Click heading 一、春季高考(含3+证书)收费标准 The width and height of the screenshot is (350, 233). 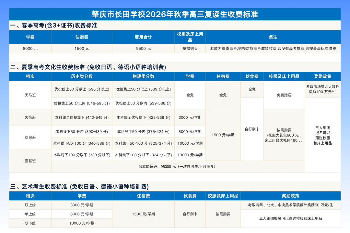[x=53, y=26]
